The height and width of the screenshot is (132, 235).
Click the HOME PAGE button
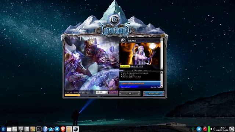tap(153, 93)
